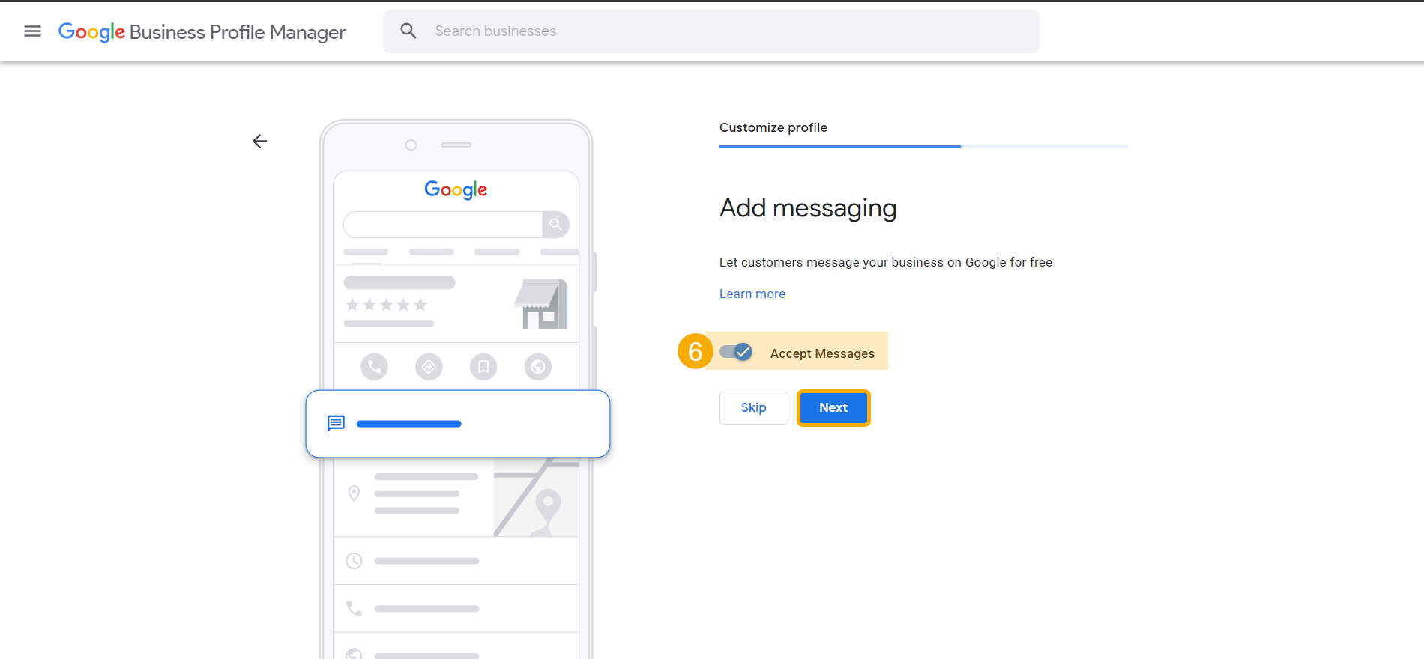The image size is (1424, 659).
Task: Open the hamburger main menu
Action: (32, 31)
